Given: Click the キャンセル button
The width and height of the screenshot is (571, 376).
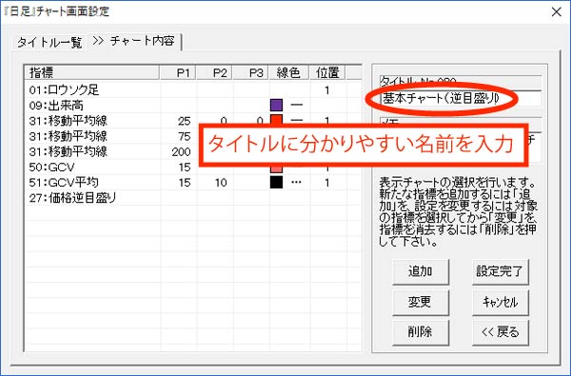Looking at the screenshot, I should click(x=500, y=302).
